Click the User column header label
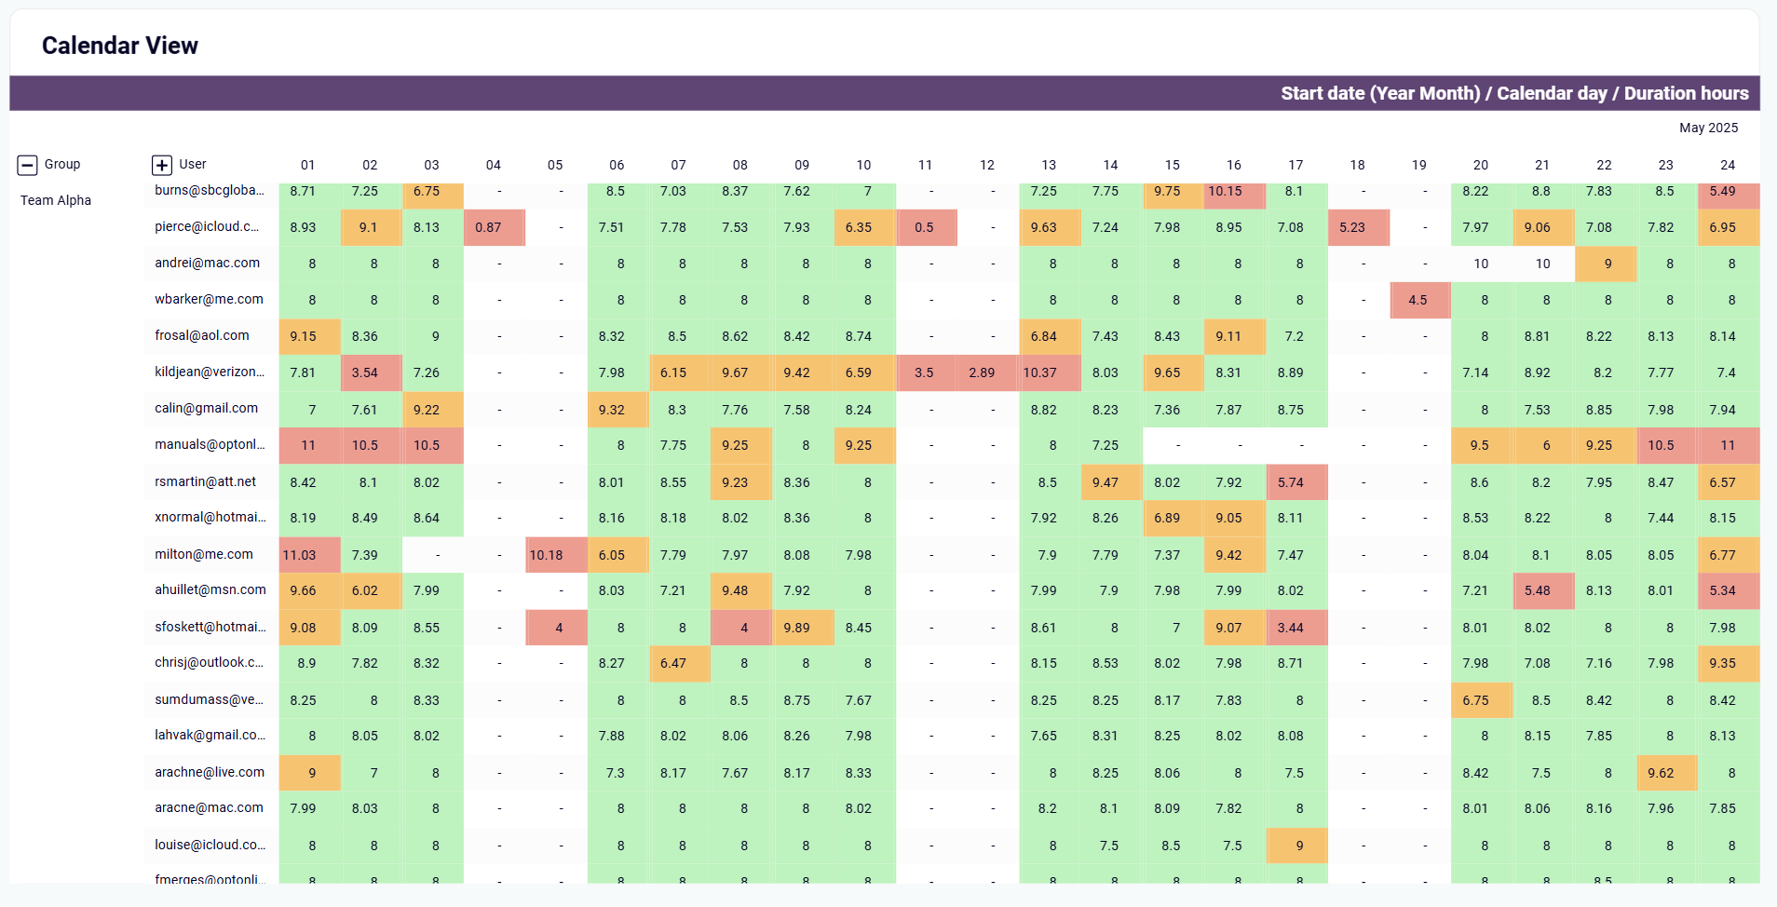This screenshot has width=1777, height=907. pyautogui.click(x=193, y=164)
